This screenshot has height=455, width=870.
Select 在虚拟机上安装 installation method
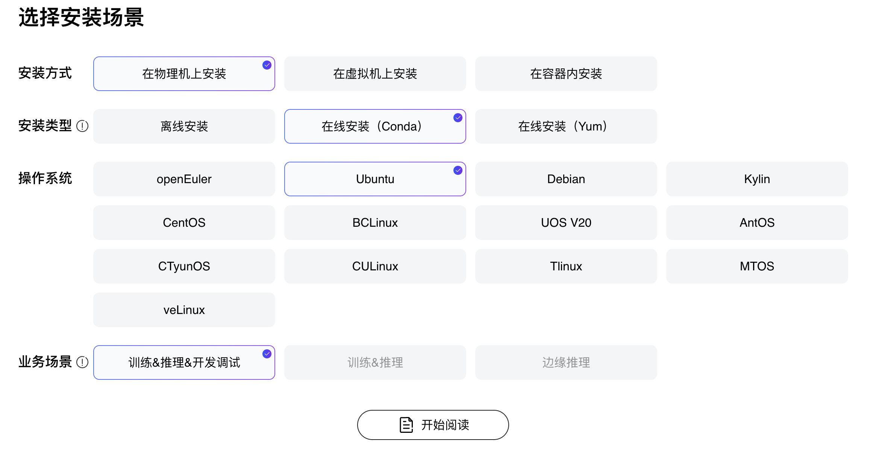375,74
